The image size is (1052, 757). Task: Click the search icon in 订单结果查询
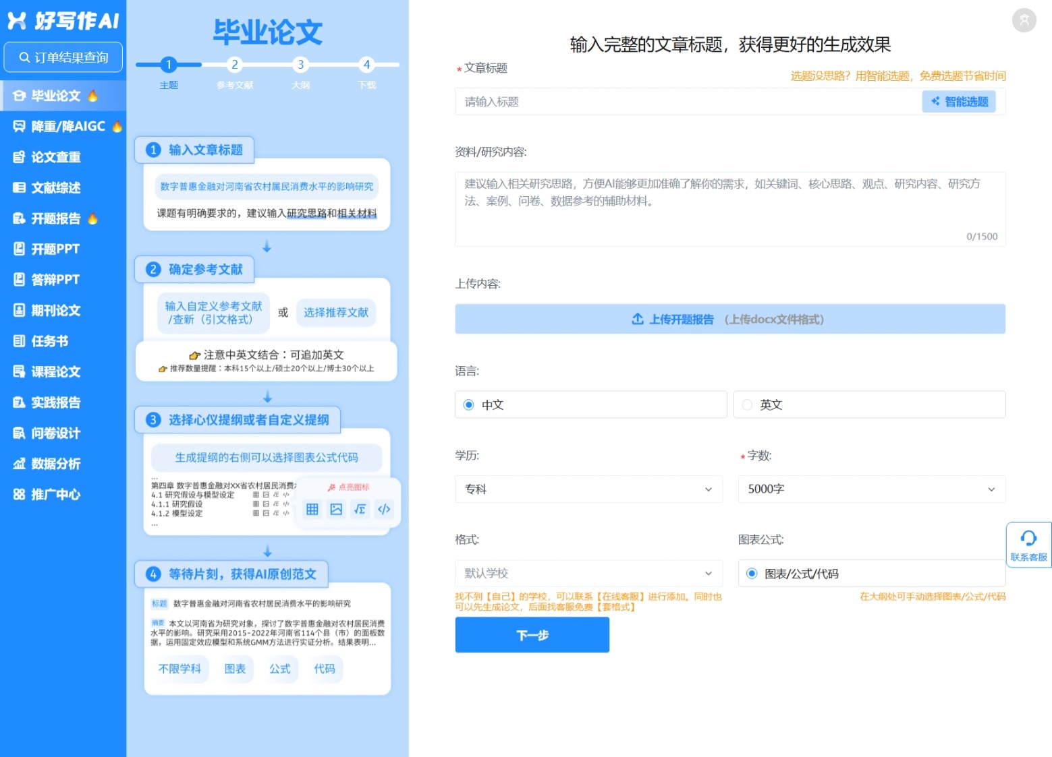[24, 57]
